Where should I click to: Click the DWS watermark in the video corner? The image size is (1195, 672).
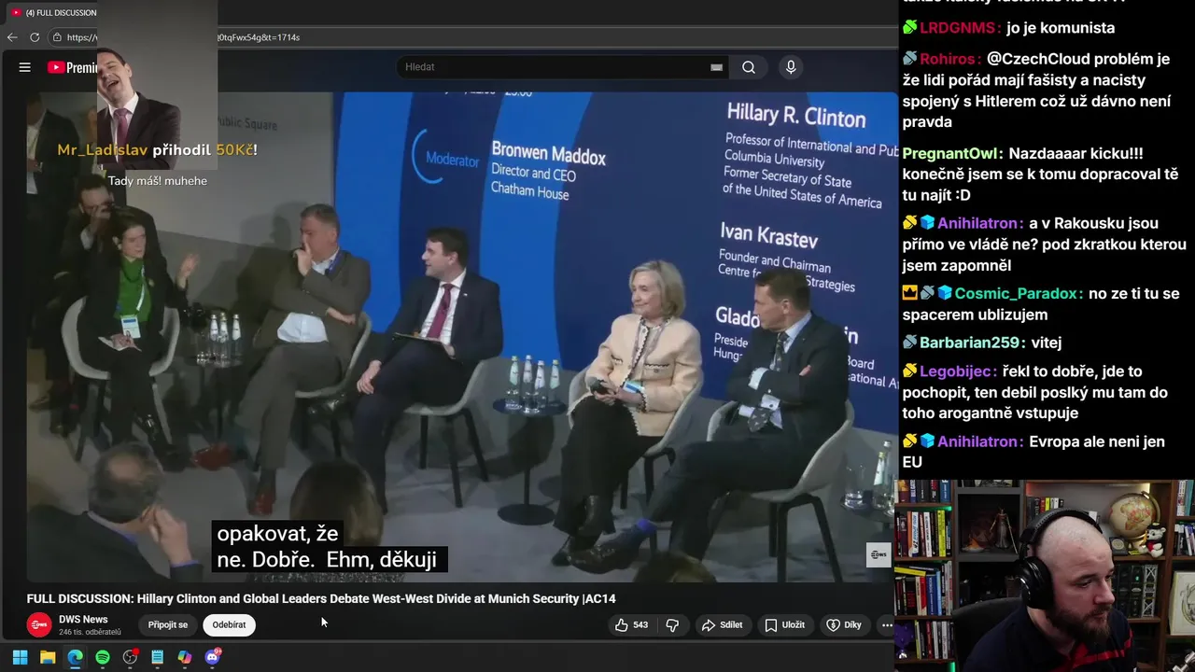coord(879,554)
